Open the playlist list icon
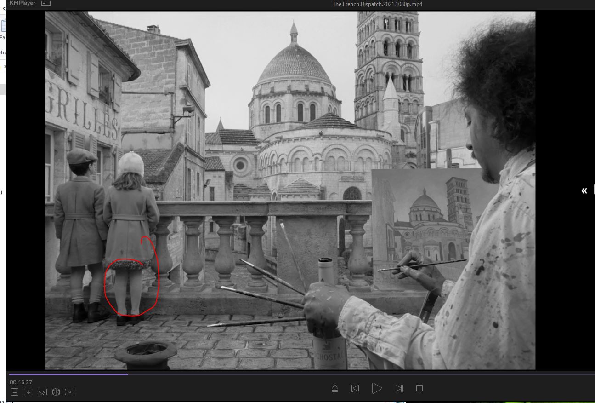This screenshot has height=403, width=595. [15, 392]
